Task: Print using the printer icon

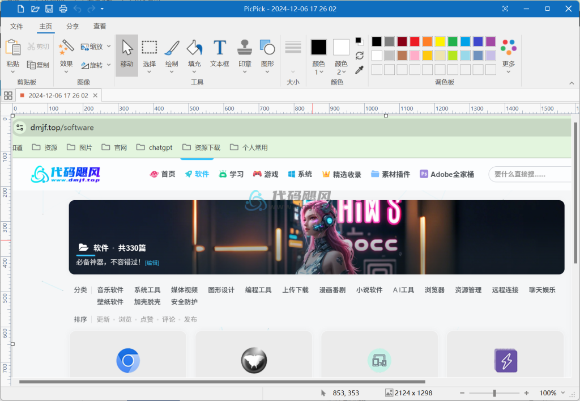Action: (x=63, y=9)
